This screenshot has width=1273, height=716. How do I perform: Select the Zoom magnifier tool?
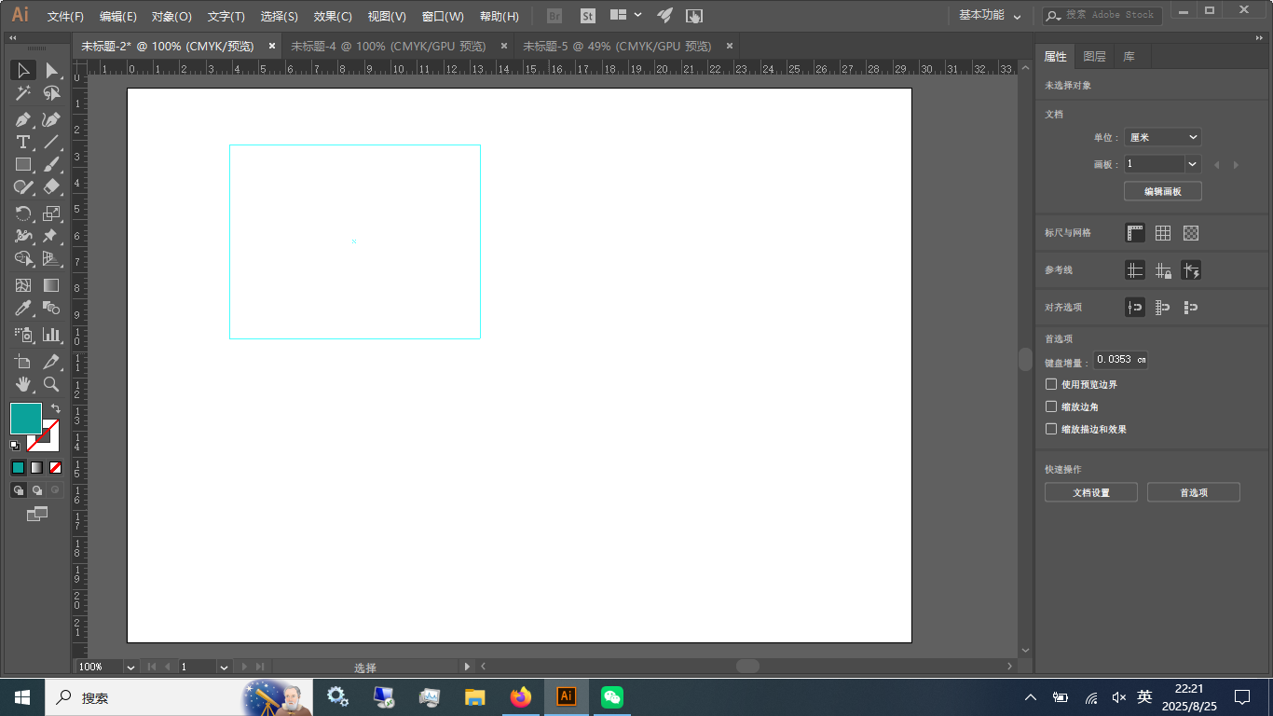(x=51, y=384)
